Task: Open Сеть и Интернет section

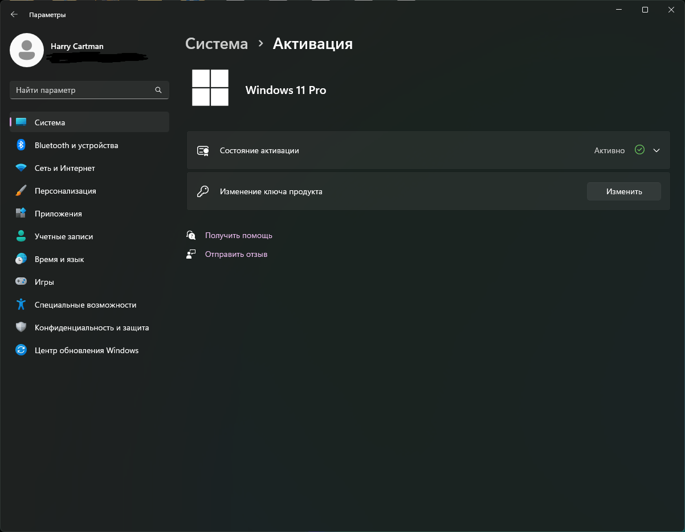Action: pos(89,167)
